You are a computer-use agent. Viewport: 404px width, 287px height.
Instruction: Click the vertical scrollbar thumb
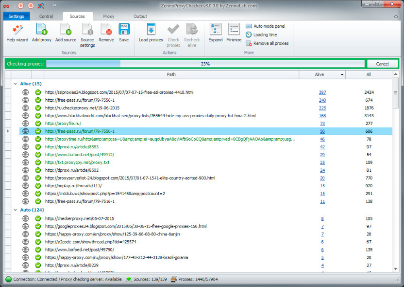[x=395, y=93]
